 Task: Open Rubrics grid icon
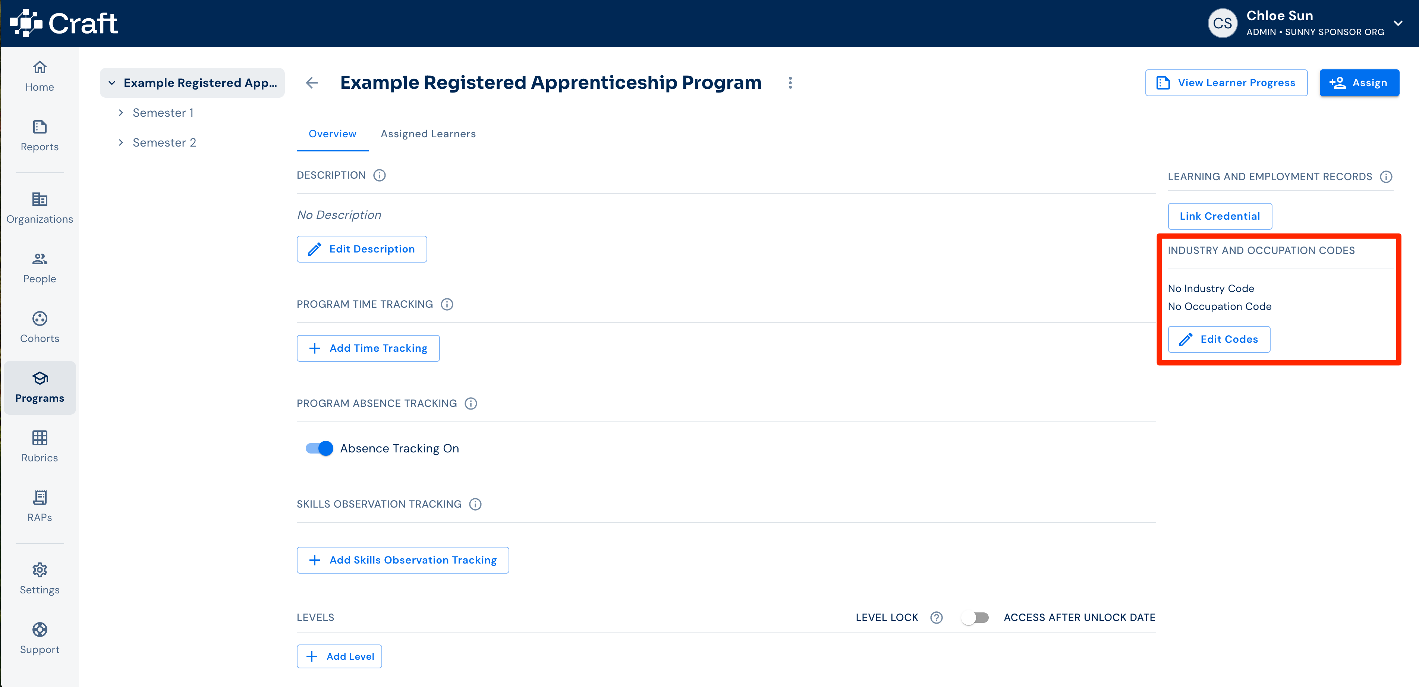click(x=40, y=438)
